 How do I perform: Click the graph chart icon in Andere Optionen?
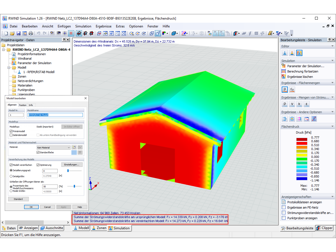pos(307,119)
